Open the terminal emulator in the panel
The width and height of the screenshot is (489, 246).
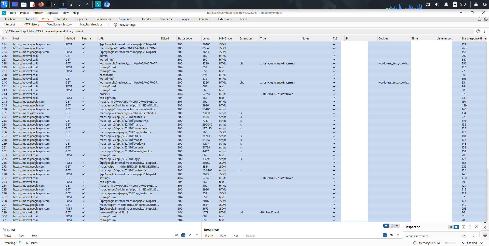pos(49,4)
